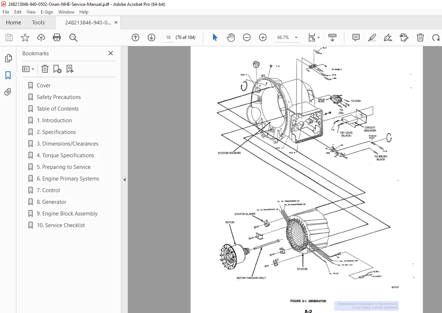Open the attachments paperclip panel
Image resolution: width=442 pixels, height=313 pixels.
[8, 92]
